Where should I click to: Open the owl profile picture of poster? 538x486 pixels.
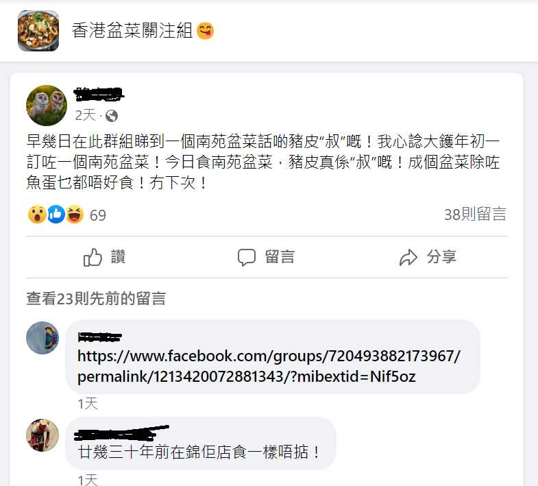click(x=47, y=106)
